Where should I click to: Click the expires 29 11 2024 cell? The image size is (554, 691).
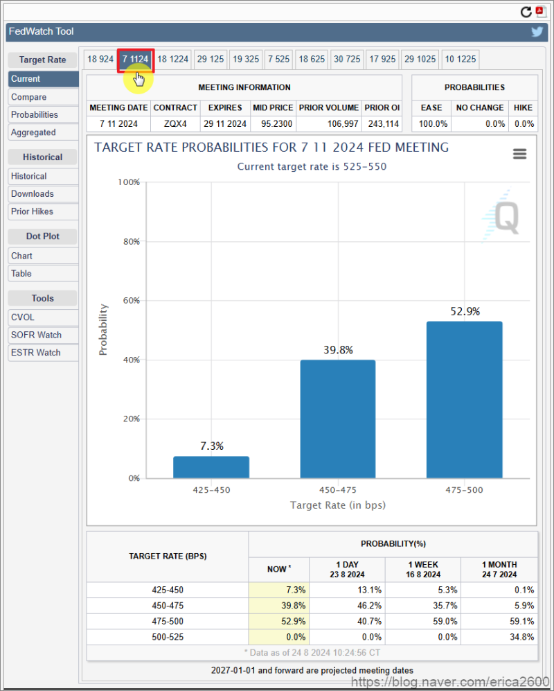point(225,124)
